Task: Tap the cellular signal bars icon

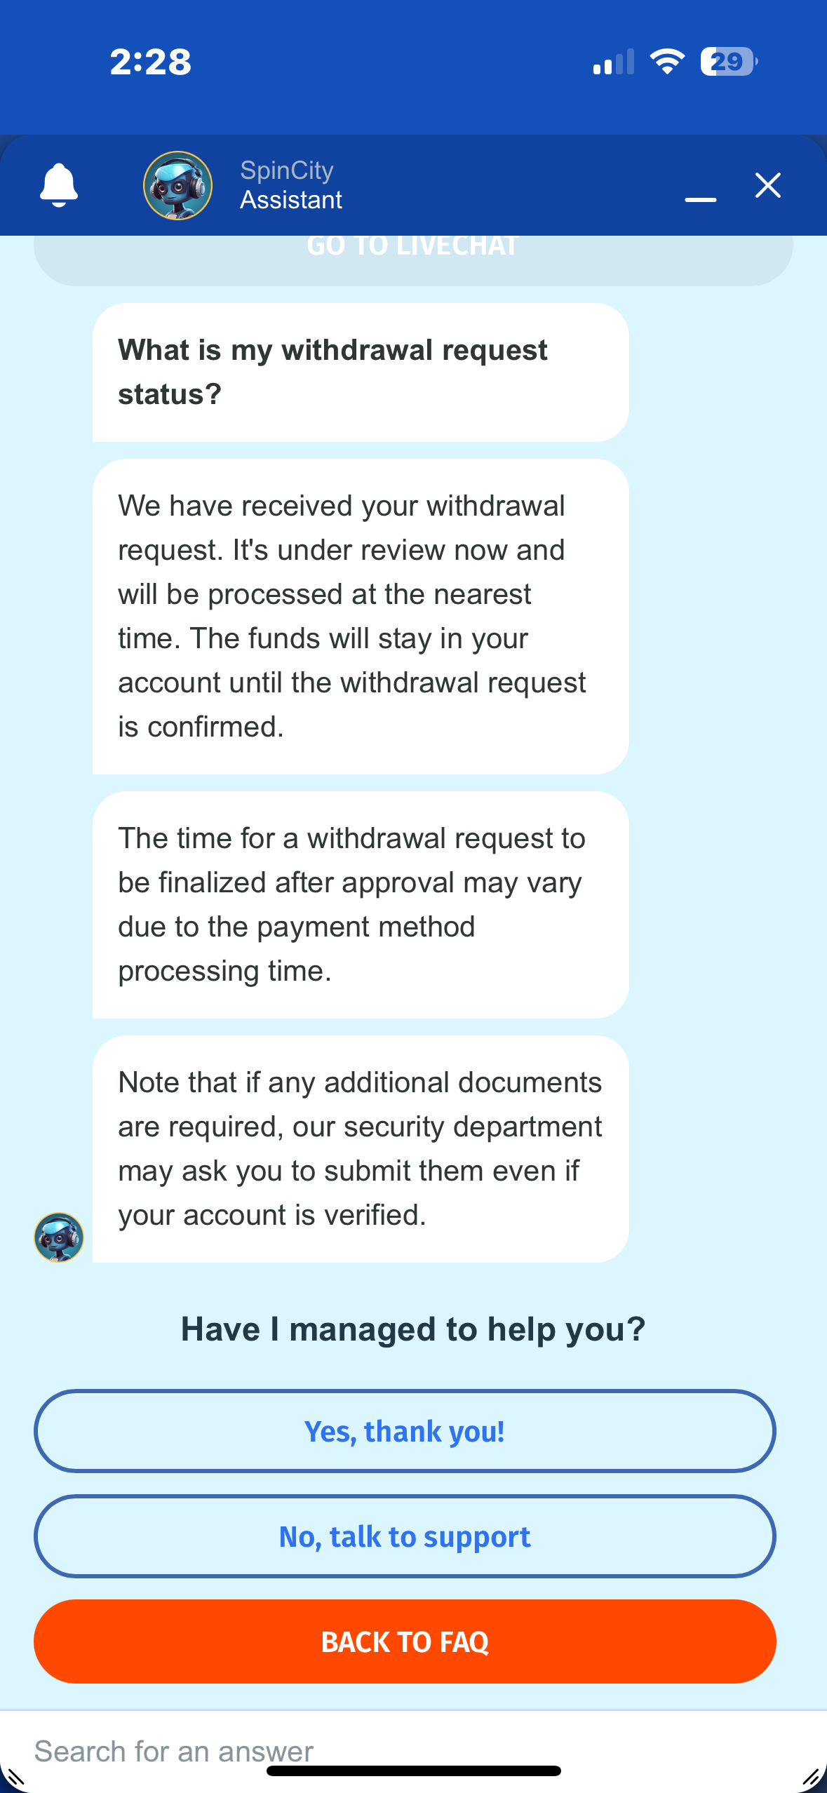Action: [614, 62]
